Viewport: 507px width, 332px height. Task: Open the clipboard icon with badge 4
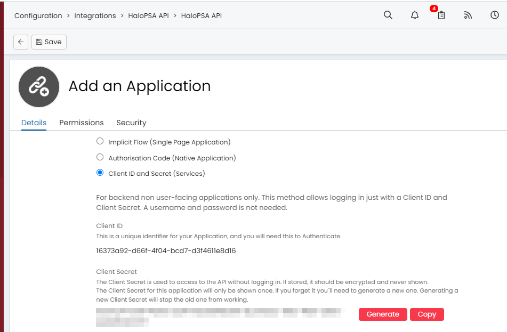pos(441,15)
